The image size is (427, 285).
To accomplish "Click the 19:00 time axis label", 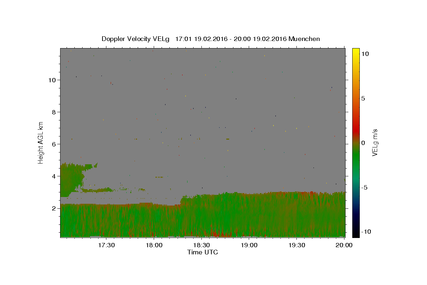I will tap(249, 245).
